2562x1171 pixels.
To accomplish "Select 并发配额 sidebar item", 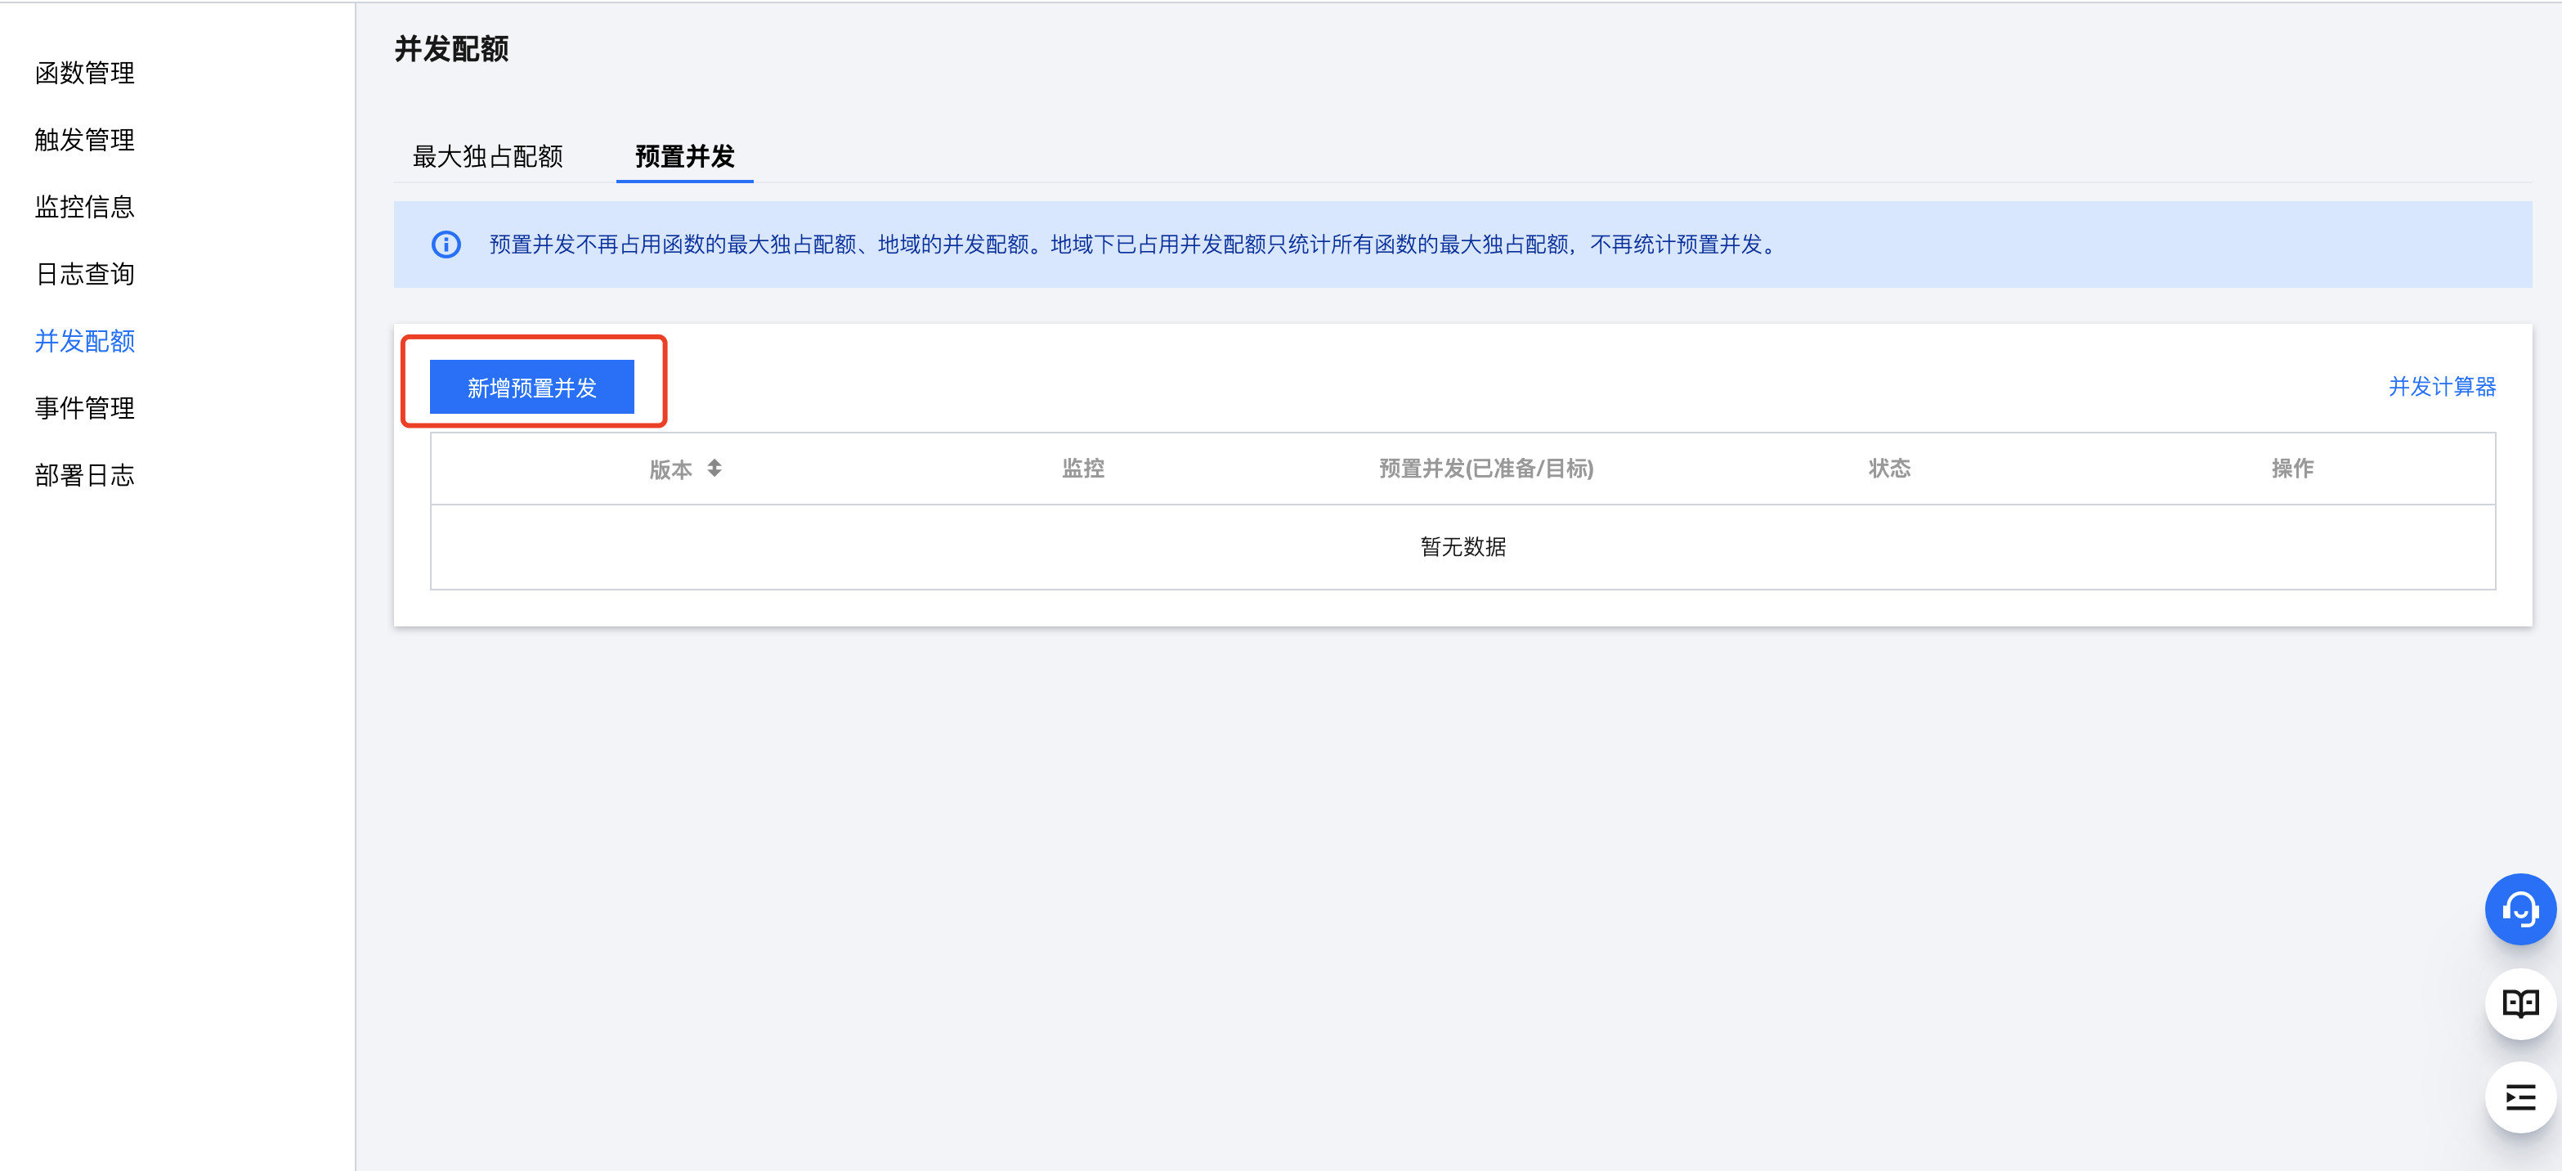I will coord(84,341).
